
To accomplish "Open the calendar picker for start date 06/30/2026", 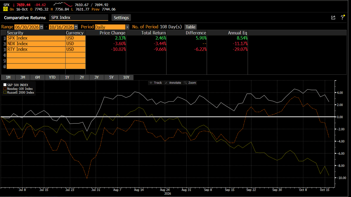I will pos(41,27).
